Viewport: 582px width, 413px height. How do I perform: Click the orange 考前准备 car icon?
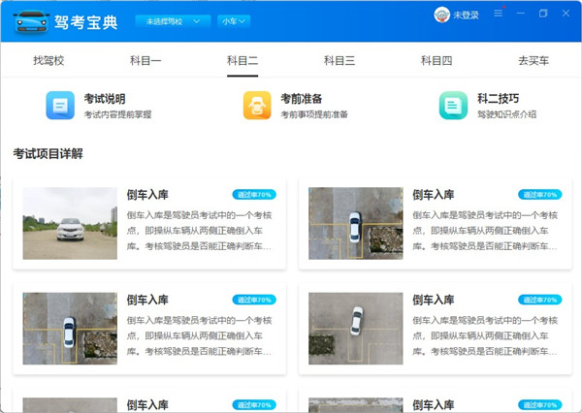point(257,106)
